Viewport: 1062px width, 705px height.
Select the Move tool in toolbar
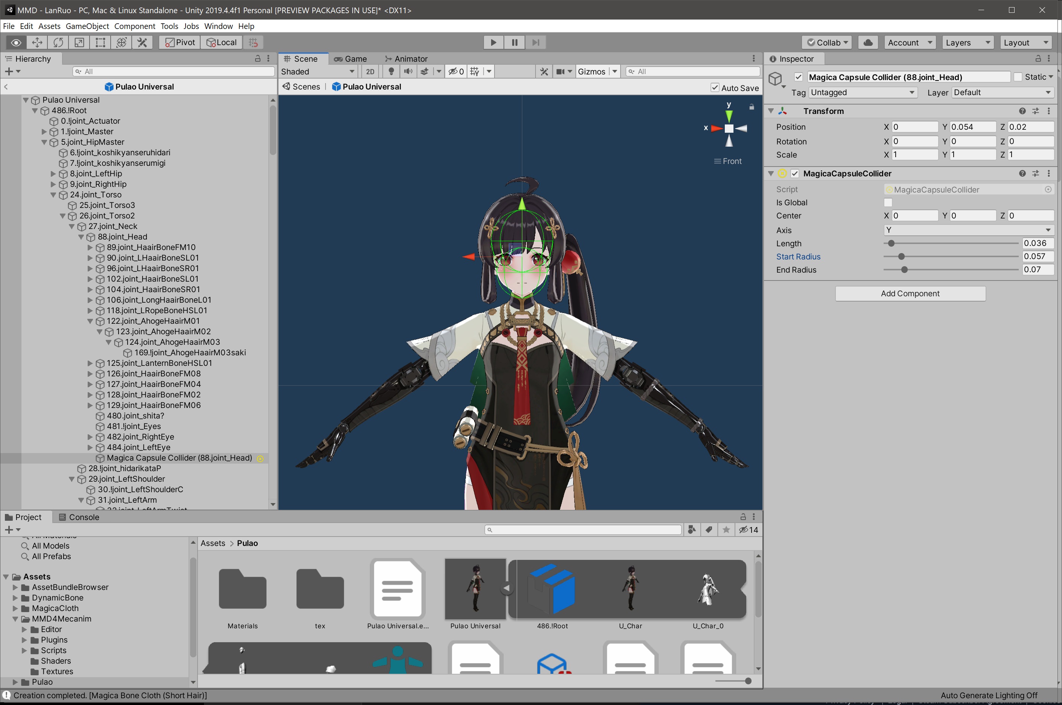37,42
